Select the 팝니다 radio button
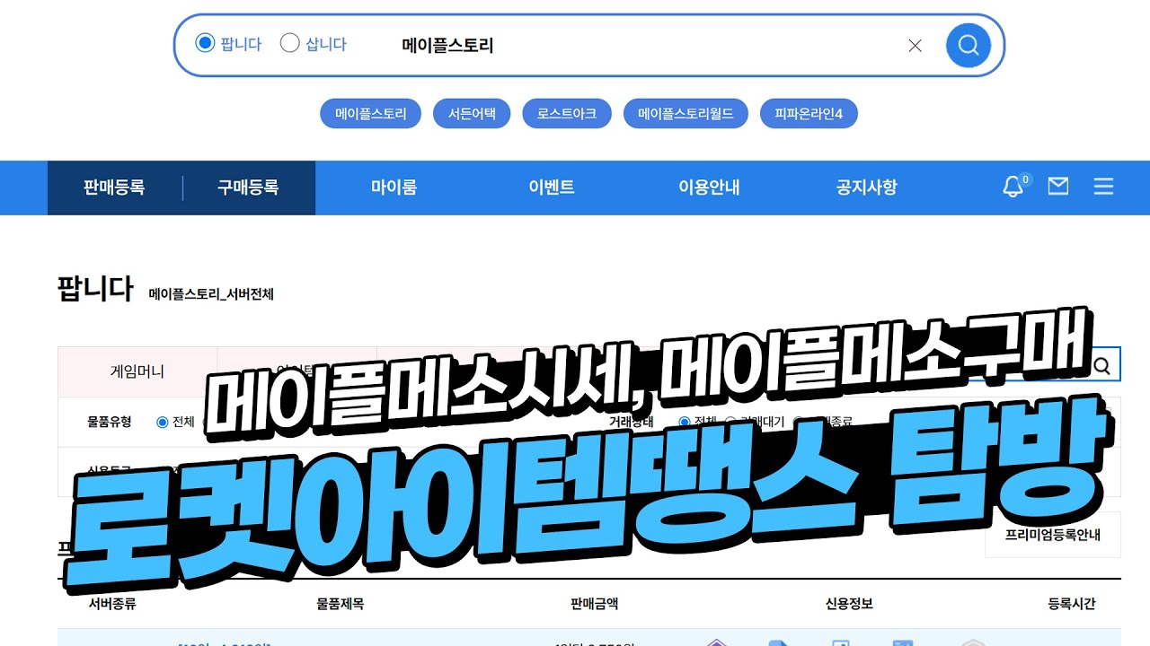Screen dimensions: 1150x646 205,43
